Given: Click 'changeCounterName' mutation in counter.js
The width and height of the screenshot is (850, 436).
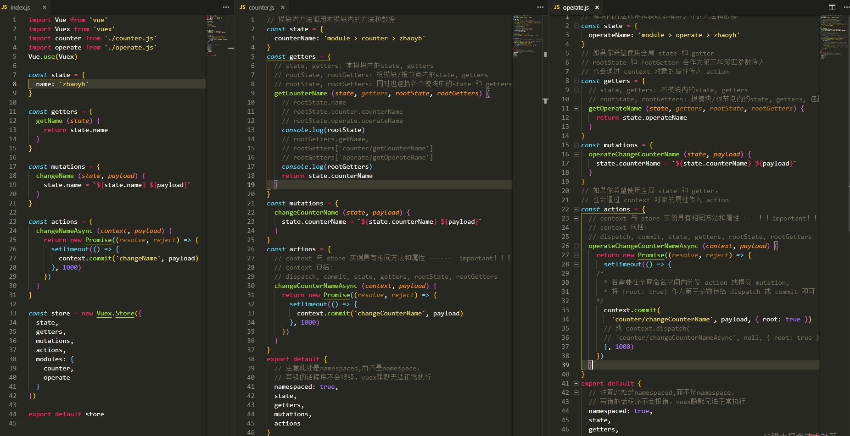Looking at the screenshot, I should (x=306, y=212).
